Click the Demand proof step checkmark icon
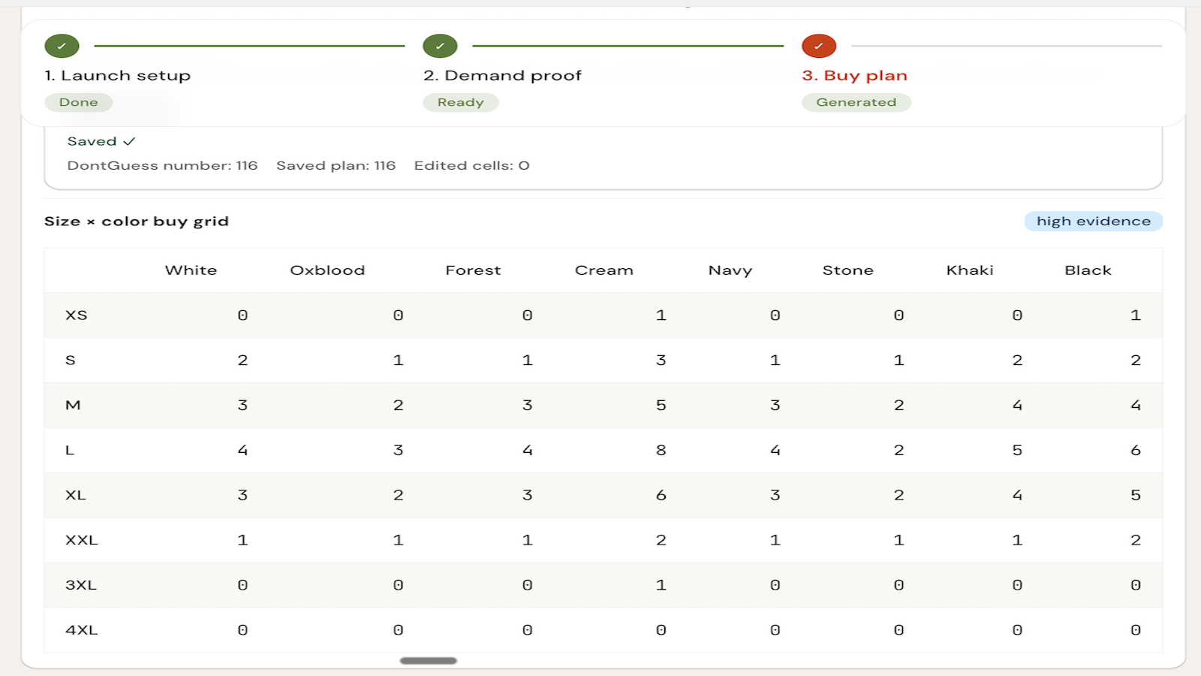 point(440,46)
